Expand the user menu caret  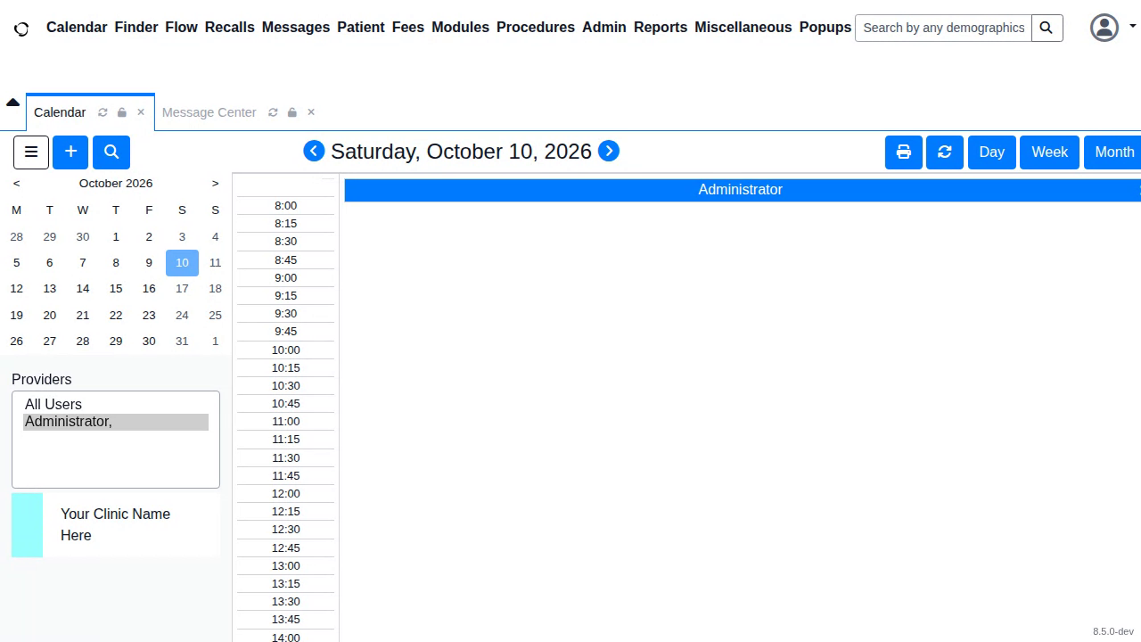tap(1133, 27)
